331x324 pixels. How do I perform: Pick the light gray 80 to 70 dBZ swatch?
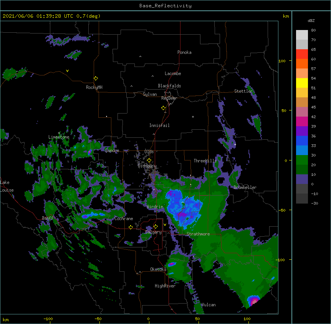[x=302, y=35]
